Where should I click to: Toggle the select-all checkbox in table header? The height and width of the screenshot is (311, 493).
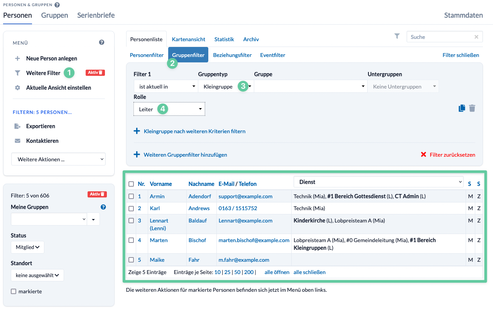pos(131,184)
